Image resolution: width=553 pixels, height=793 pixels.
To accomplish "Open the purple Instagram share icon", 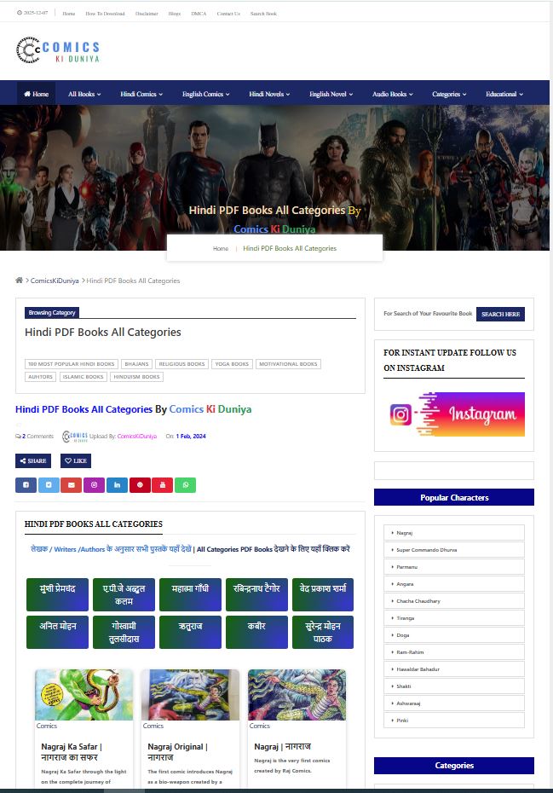I will (94, 485).
